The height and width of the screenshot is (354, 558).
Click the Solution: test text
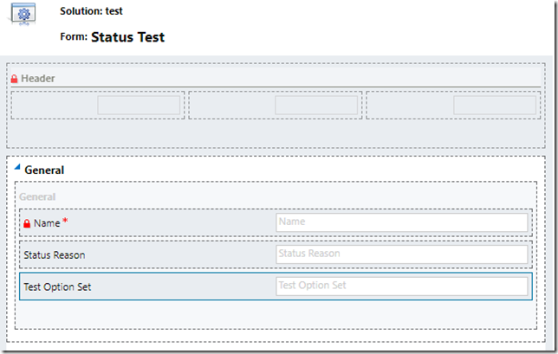91,12
